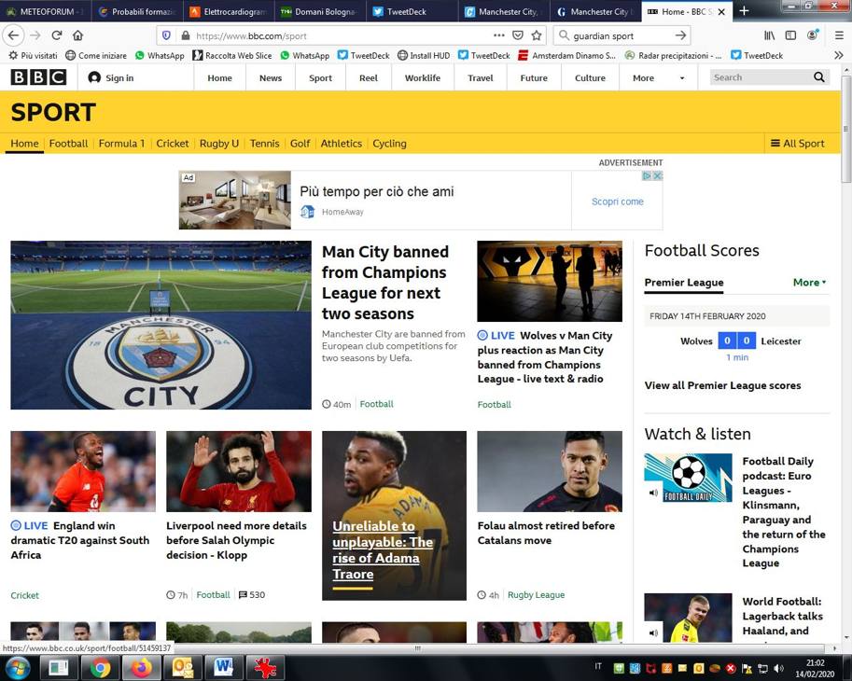Open the Firefox Library icon

(x=768, y=35)
